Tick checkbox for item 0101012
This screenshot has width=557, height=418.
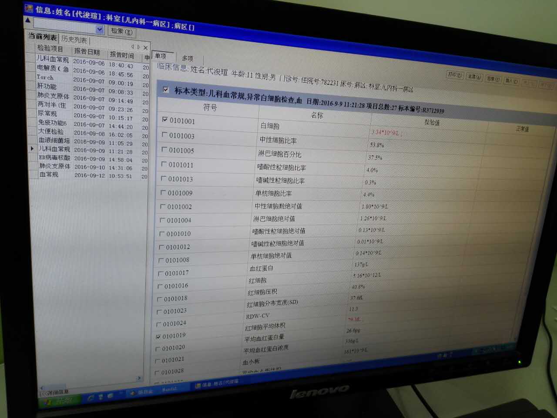click(x=161, y=247)
